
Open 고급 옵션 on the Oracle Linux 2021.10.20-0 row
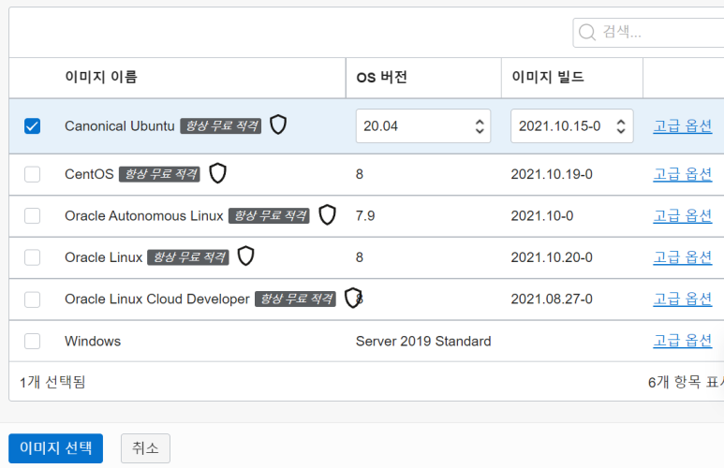click(683, 257)
